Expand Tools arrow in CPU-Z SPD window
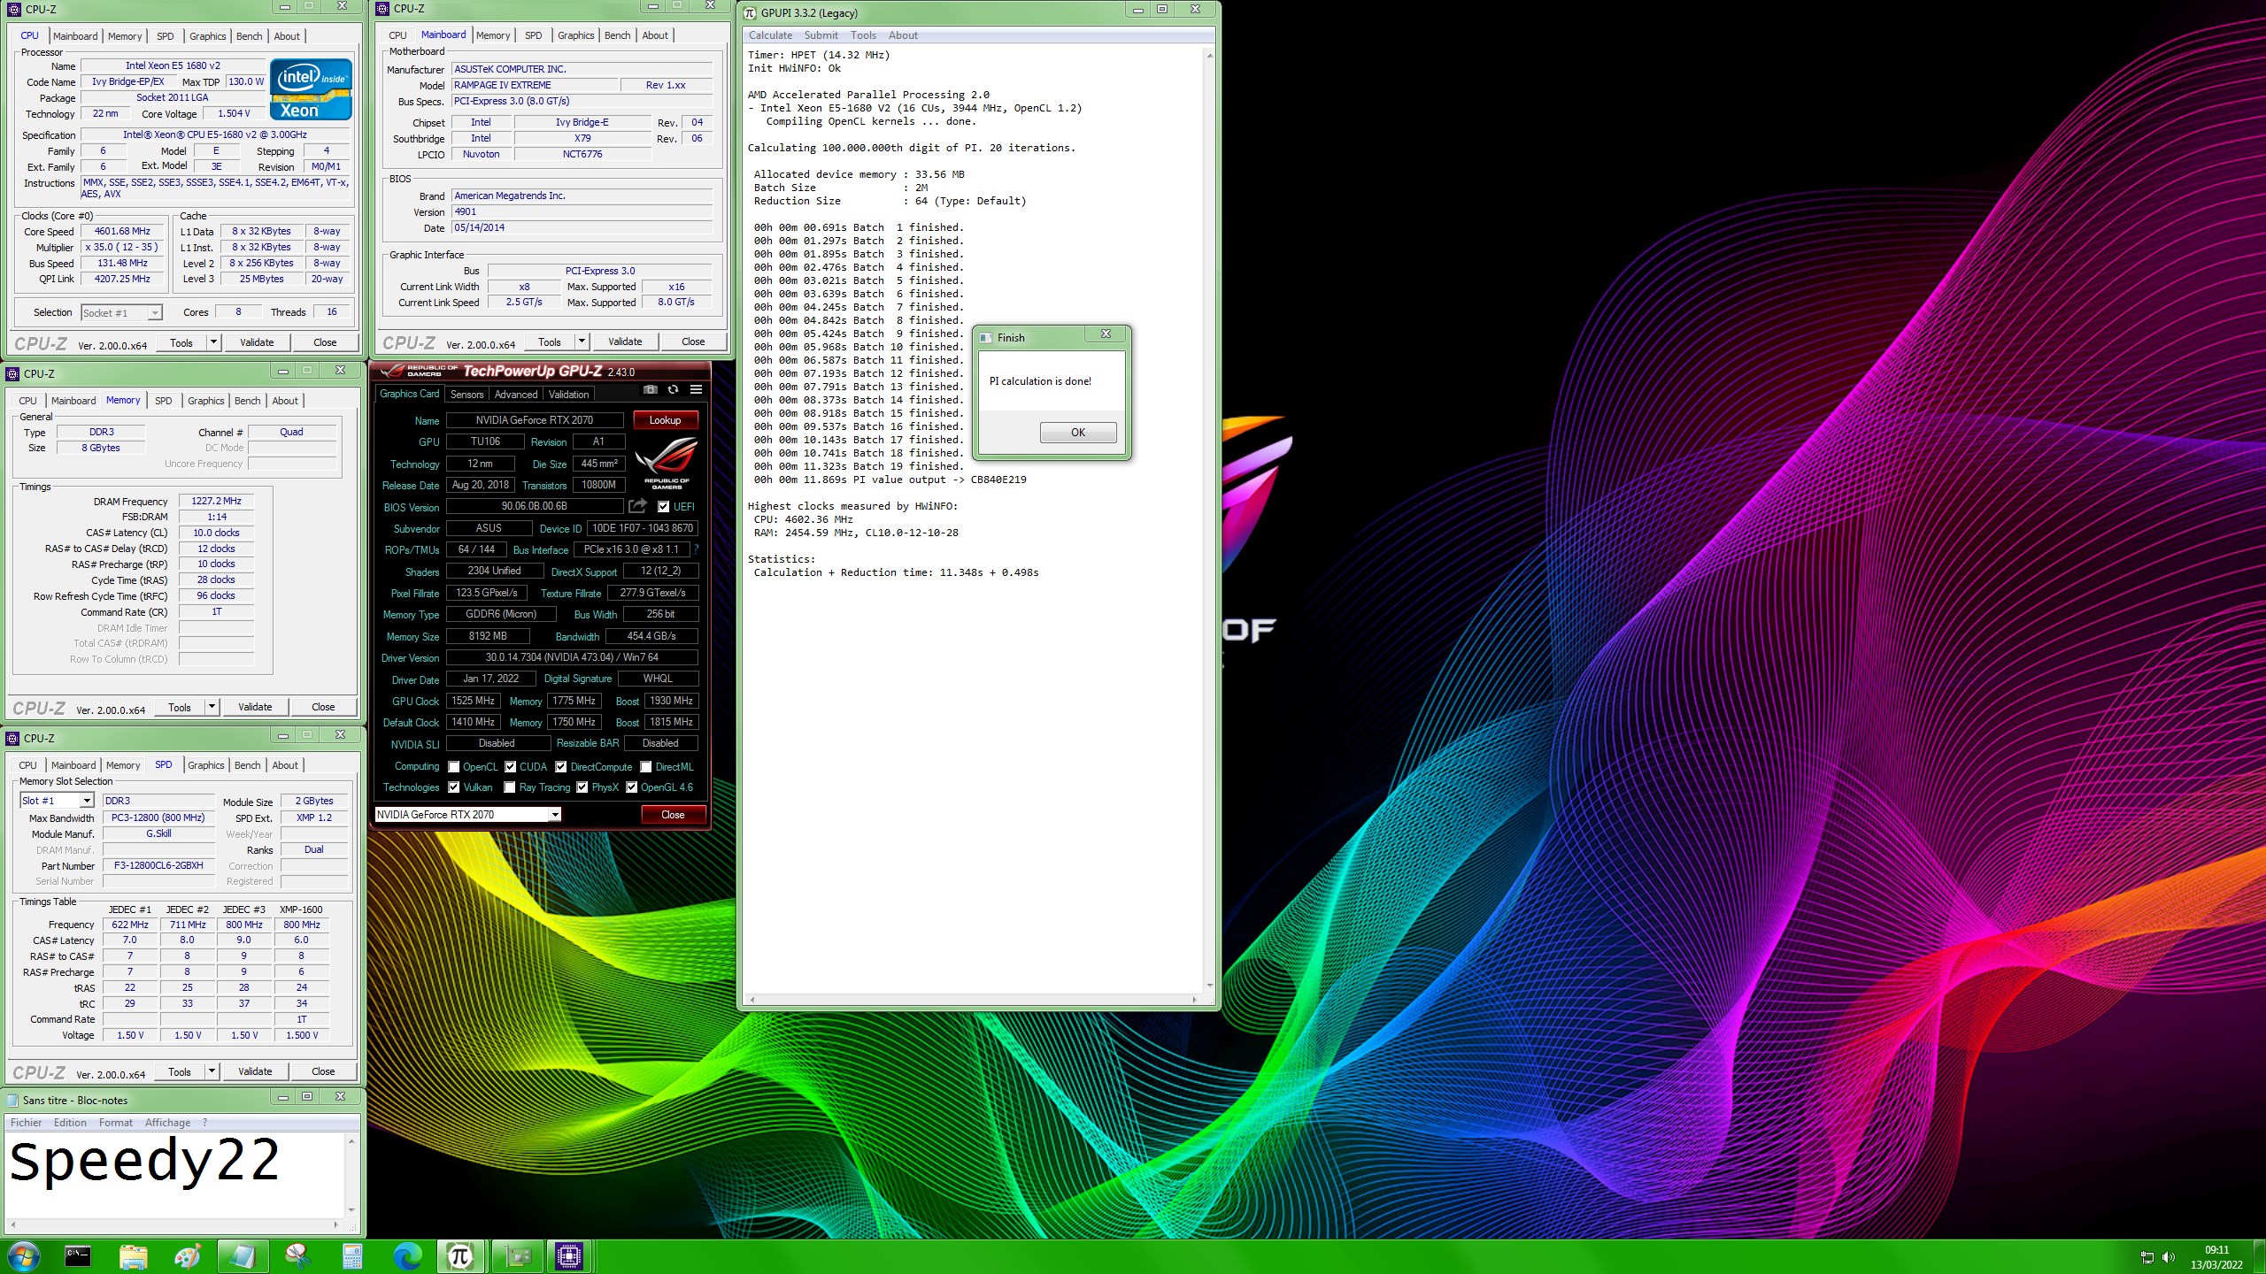2266x1274 pixels. click(x=212, y=1071)
